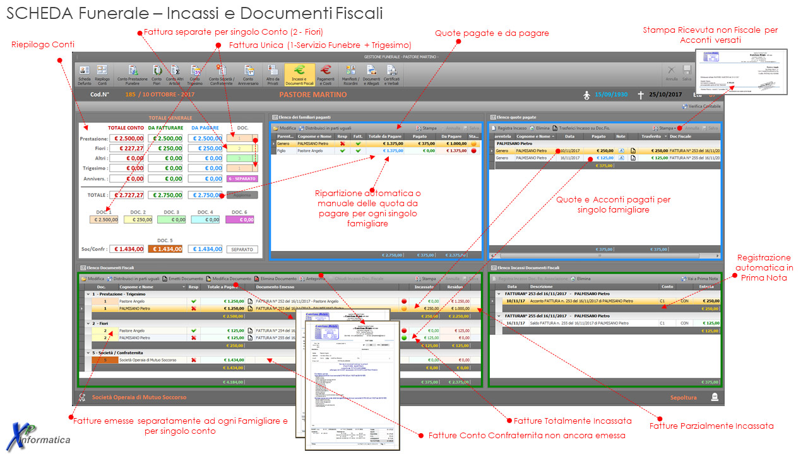This screenshot has width=808, height=454.
Task: Click the Da Fatturare field for Fiori
Action: pyautogui.click(x=165, y=148)
